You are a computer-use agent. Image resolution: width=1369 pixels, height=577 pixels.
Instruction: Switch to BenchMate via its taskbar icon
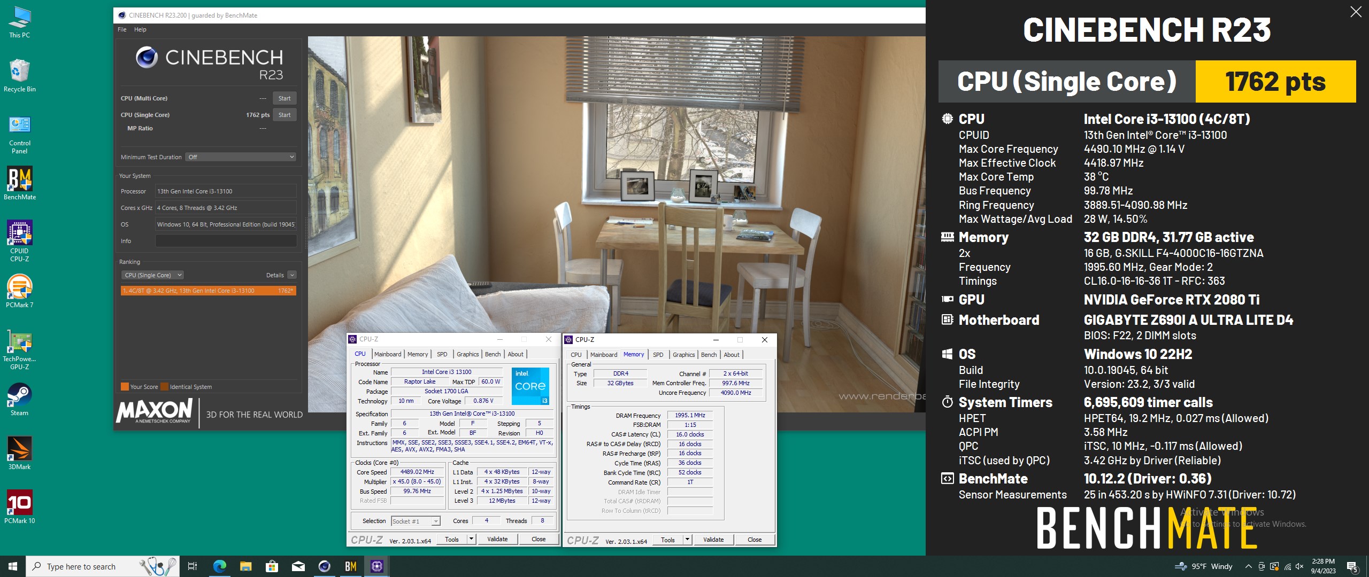click(x=350, y=566)
